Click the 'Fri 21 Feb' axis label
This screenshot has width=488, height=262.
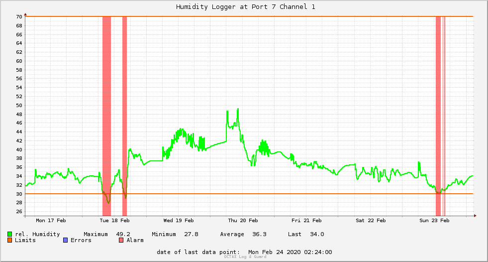click(306, 220)
